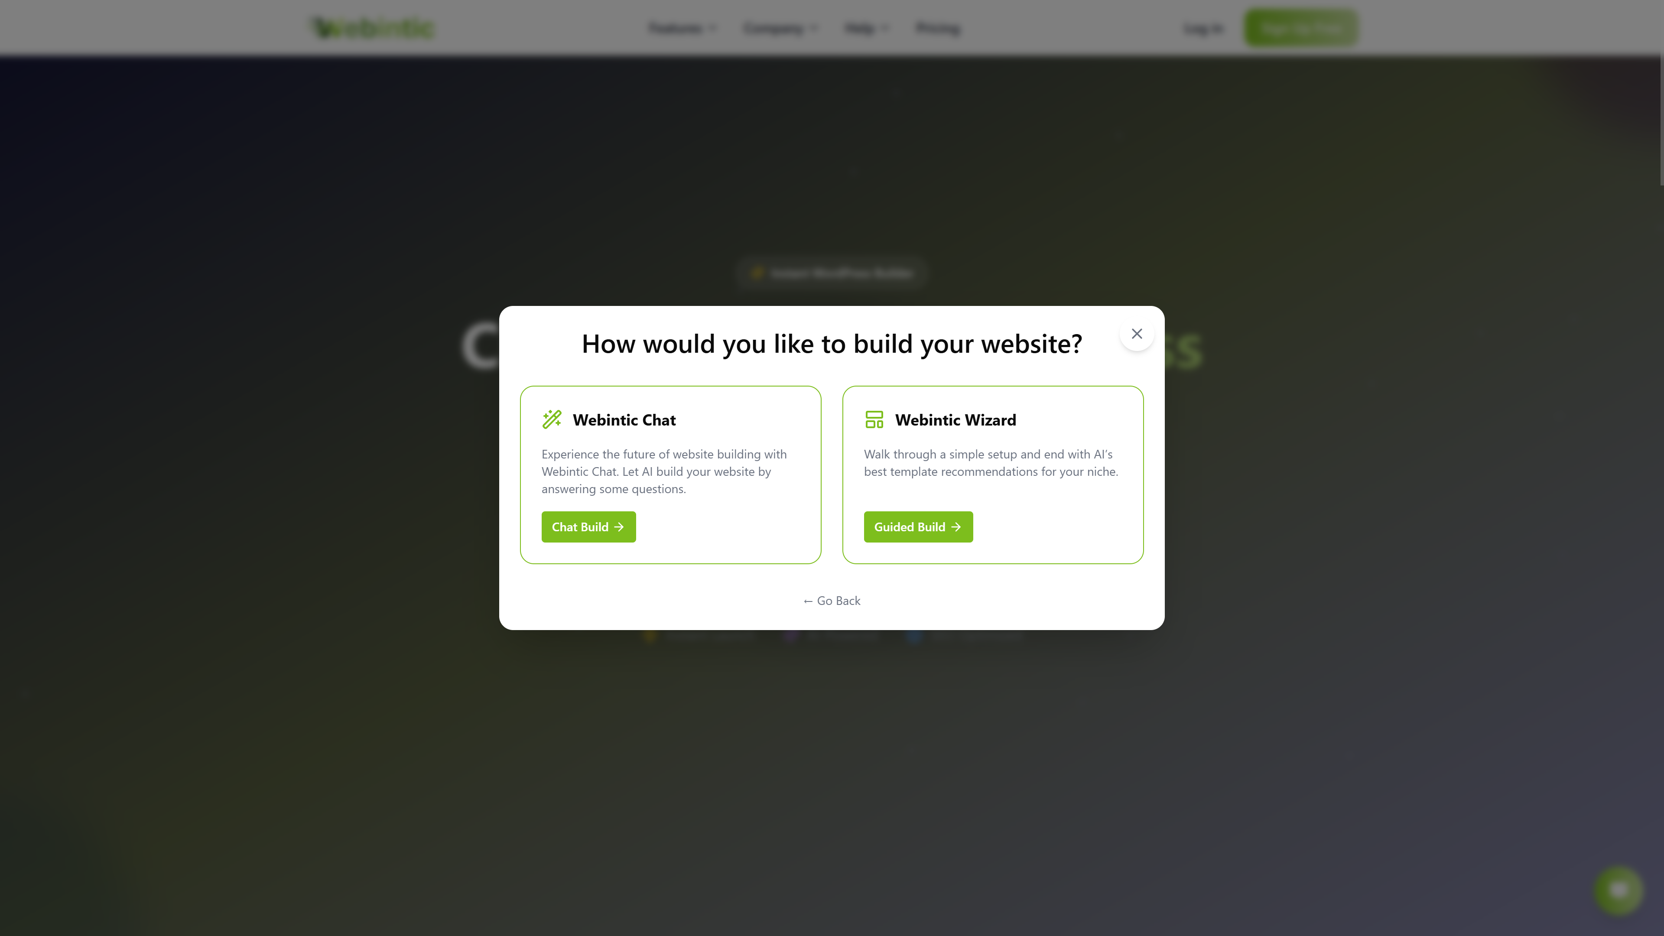This screenshot has height=936, width=1664.
Task: Start the Guided Build option
Action: (918, 527)
